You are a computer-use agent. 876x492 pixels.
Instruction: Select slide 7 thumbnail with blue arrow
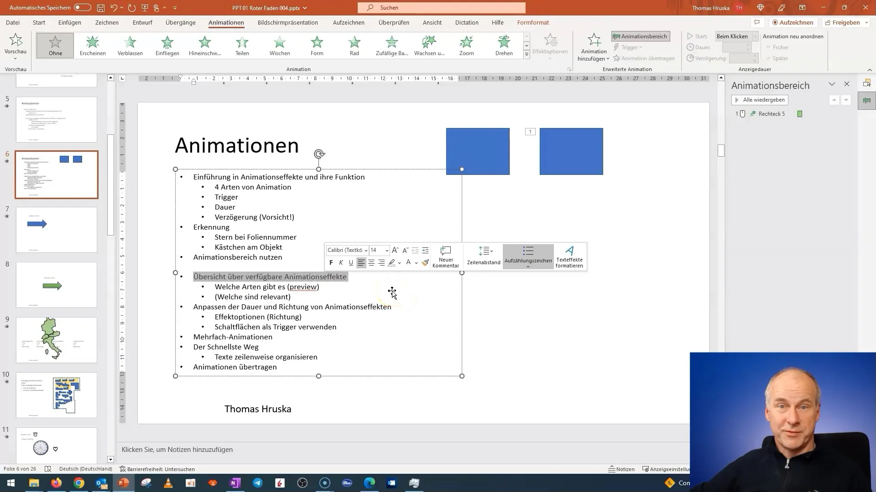pos(57,230)
